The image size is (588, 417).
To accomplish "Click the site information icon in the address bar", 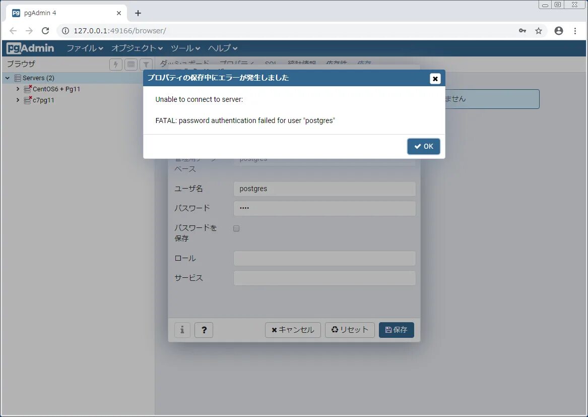I will 66,31.
